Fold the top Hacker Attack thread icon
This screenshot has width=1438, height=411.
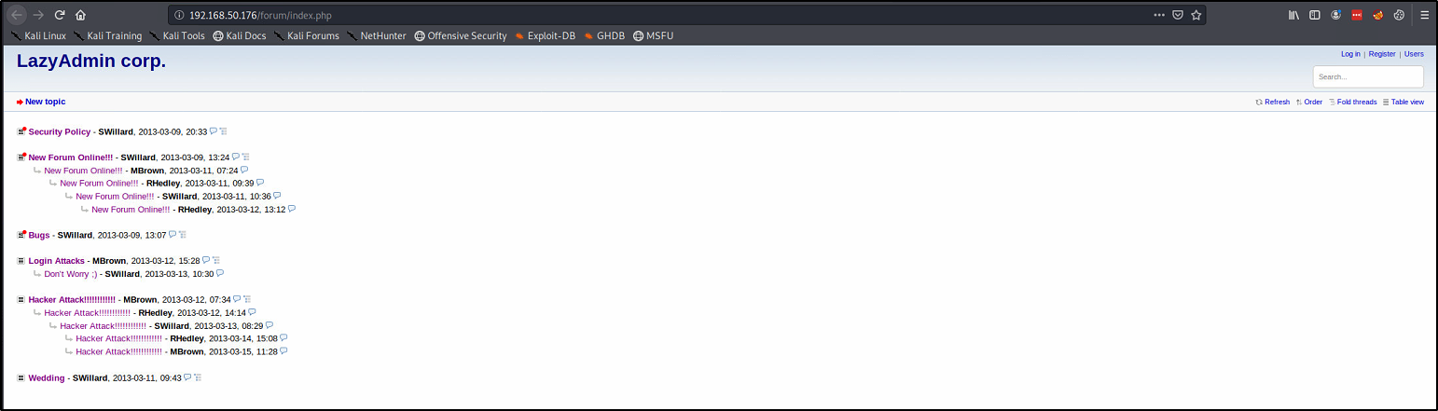tap(21, 300)
